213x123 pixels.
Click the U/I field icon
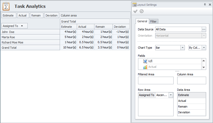145,61
